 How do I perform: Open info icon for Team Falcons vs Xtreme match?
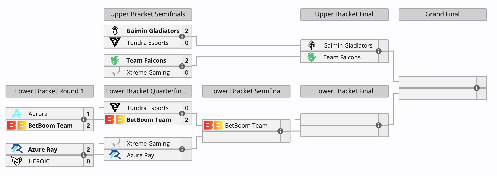click(182, 66)
